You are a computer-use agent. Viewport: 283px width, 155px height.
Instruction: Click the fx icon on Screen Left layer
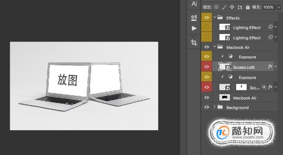270,67
